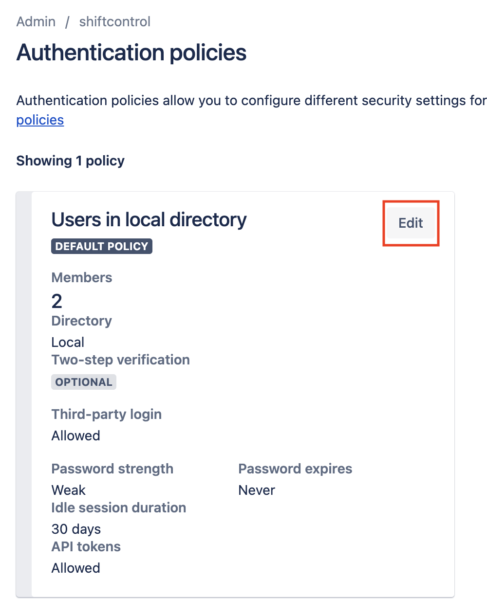Click the OPTIONAL two-step verification badge
This screenshot has width=487, height=616.
[84, 382]
